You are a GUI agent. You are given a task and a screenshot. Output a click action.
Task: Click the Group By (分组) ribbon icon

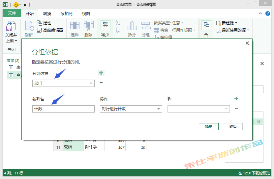146,26
